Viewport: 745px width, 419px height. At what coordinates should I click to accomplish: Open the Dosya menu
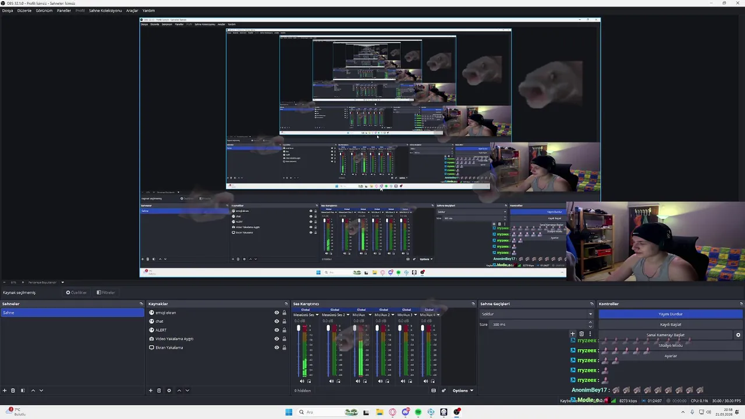(x=8, y=10)
